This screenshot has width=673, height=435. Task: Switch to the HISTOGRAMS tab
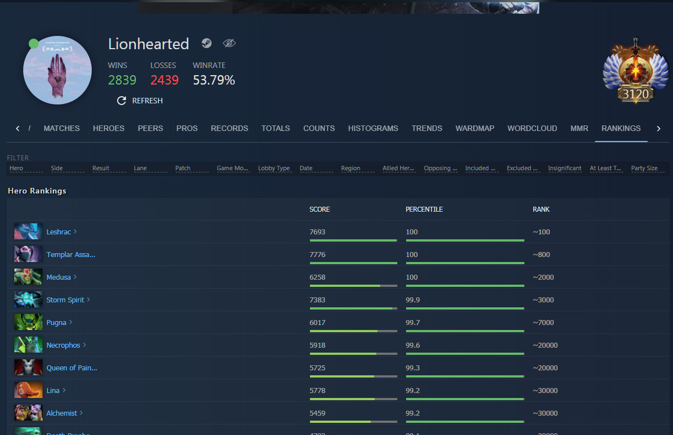click(373, 128)
